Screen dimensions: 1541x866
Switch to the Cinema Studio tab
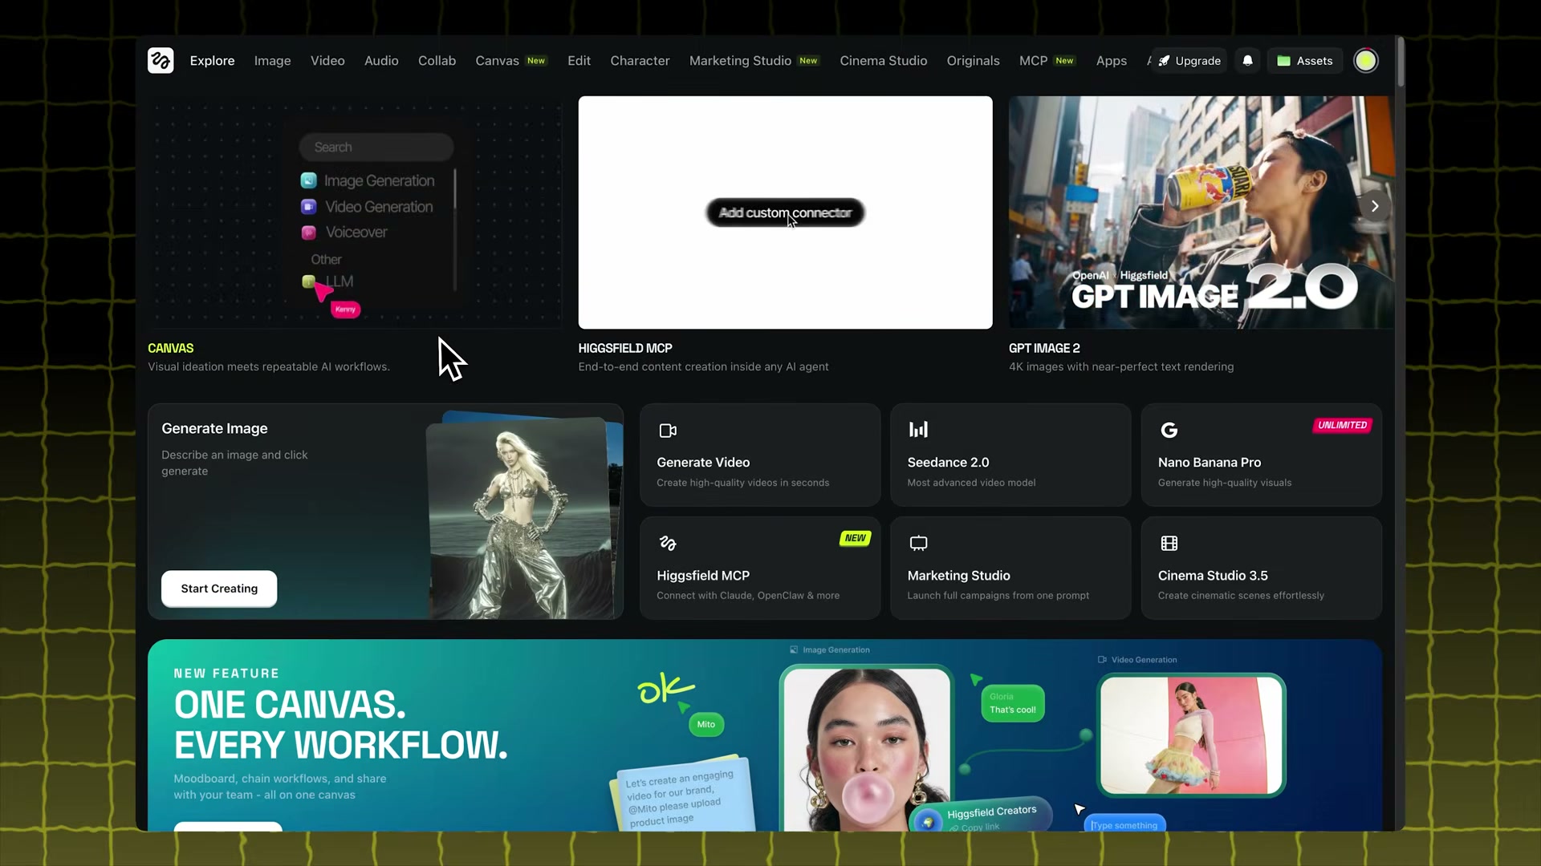(x=883, y=61)
